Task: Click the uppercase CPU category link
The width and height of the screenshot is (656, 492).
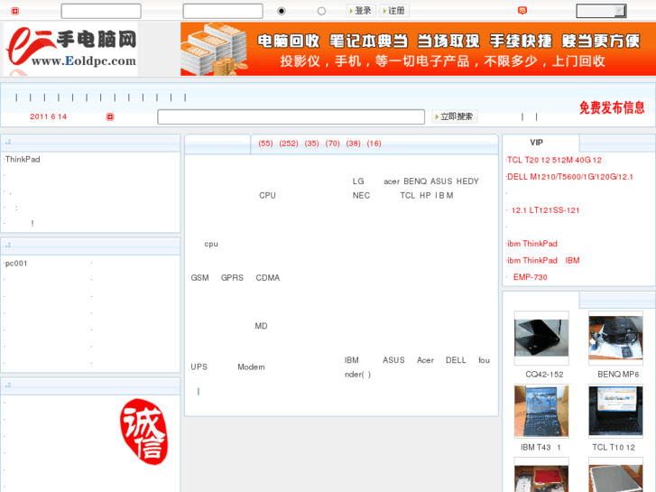Action: [x=267, y=196]
